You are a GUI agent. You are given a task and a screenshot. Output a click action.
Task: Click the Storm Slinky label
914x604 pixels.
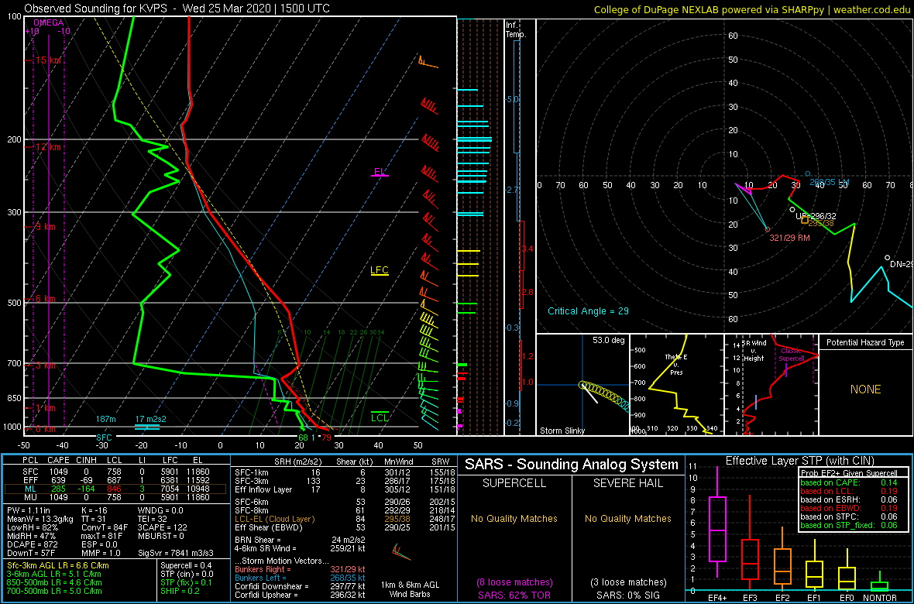pyautogui.click(x=562, y=431)
